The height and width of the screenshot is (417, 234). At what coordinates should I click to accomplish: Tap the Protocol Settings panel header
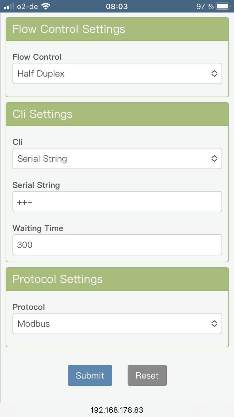pos(117,279)
